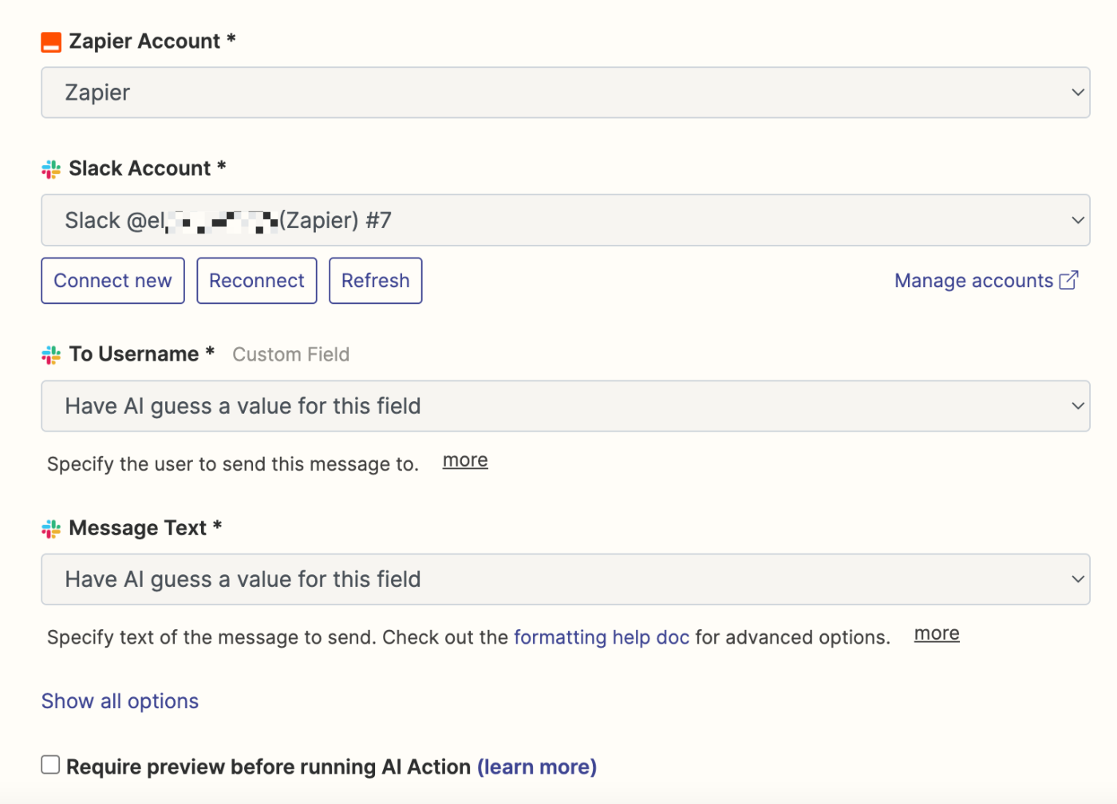Open the Zapier Account dropdown

click(x=566, y=93)
